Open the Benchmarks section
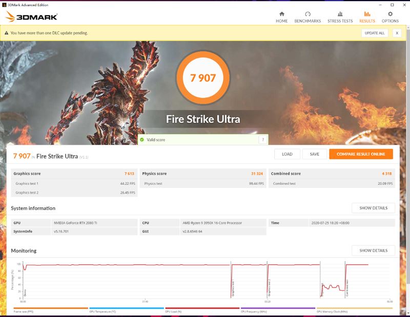The height and width of the screenshot is (317, 410). point(307,17)
